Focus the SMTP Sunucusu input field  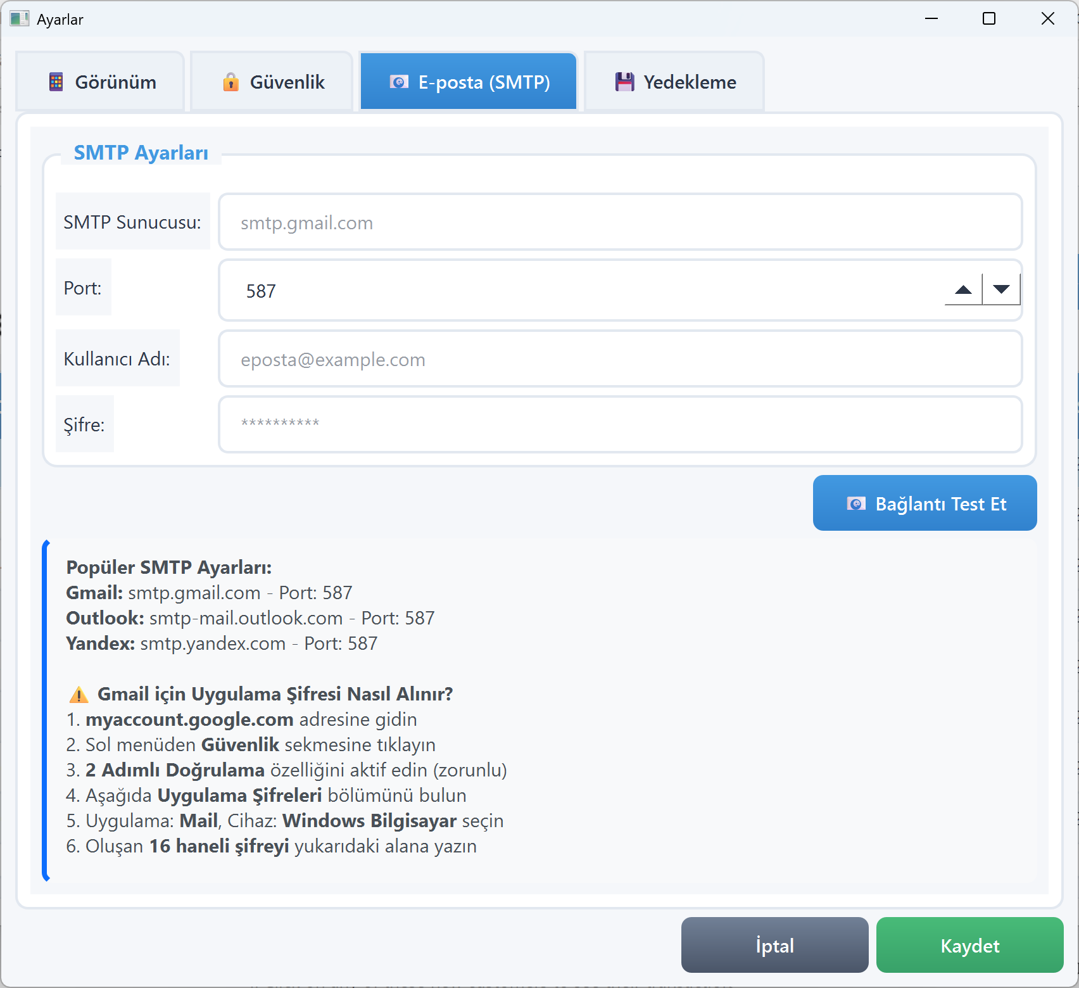click(x=620, y=222)
